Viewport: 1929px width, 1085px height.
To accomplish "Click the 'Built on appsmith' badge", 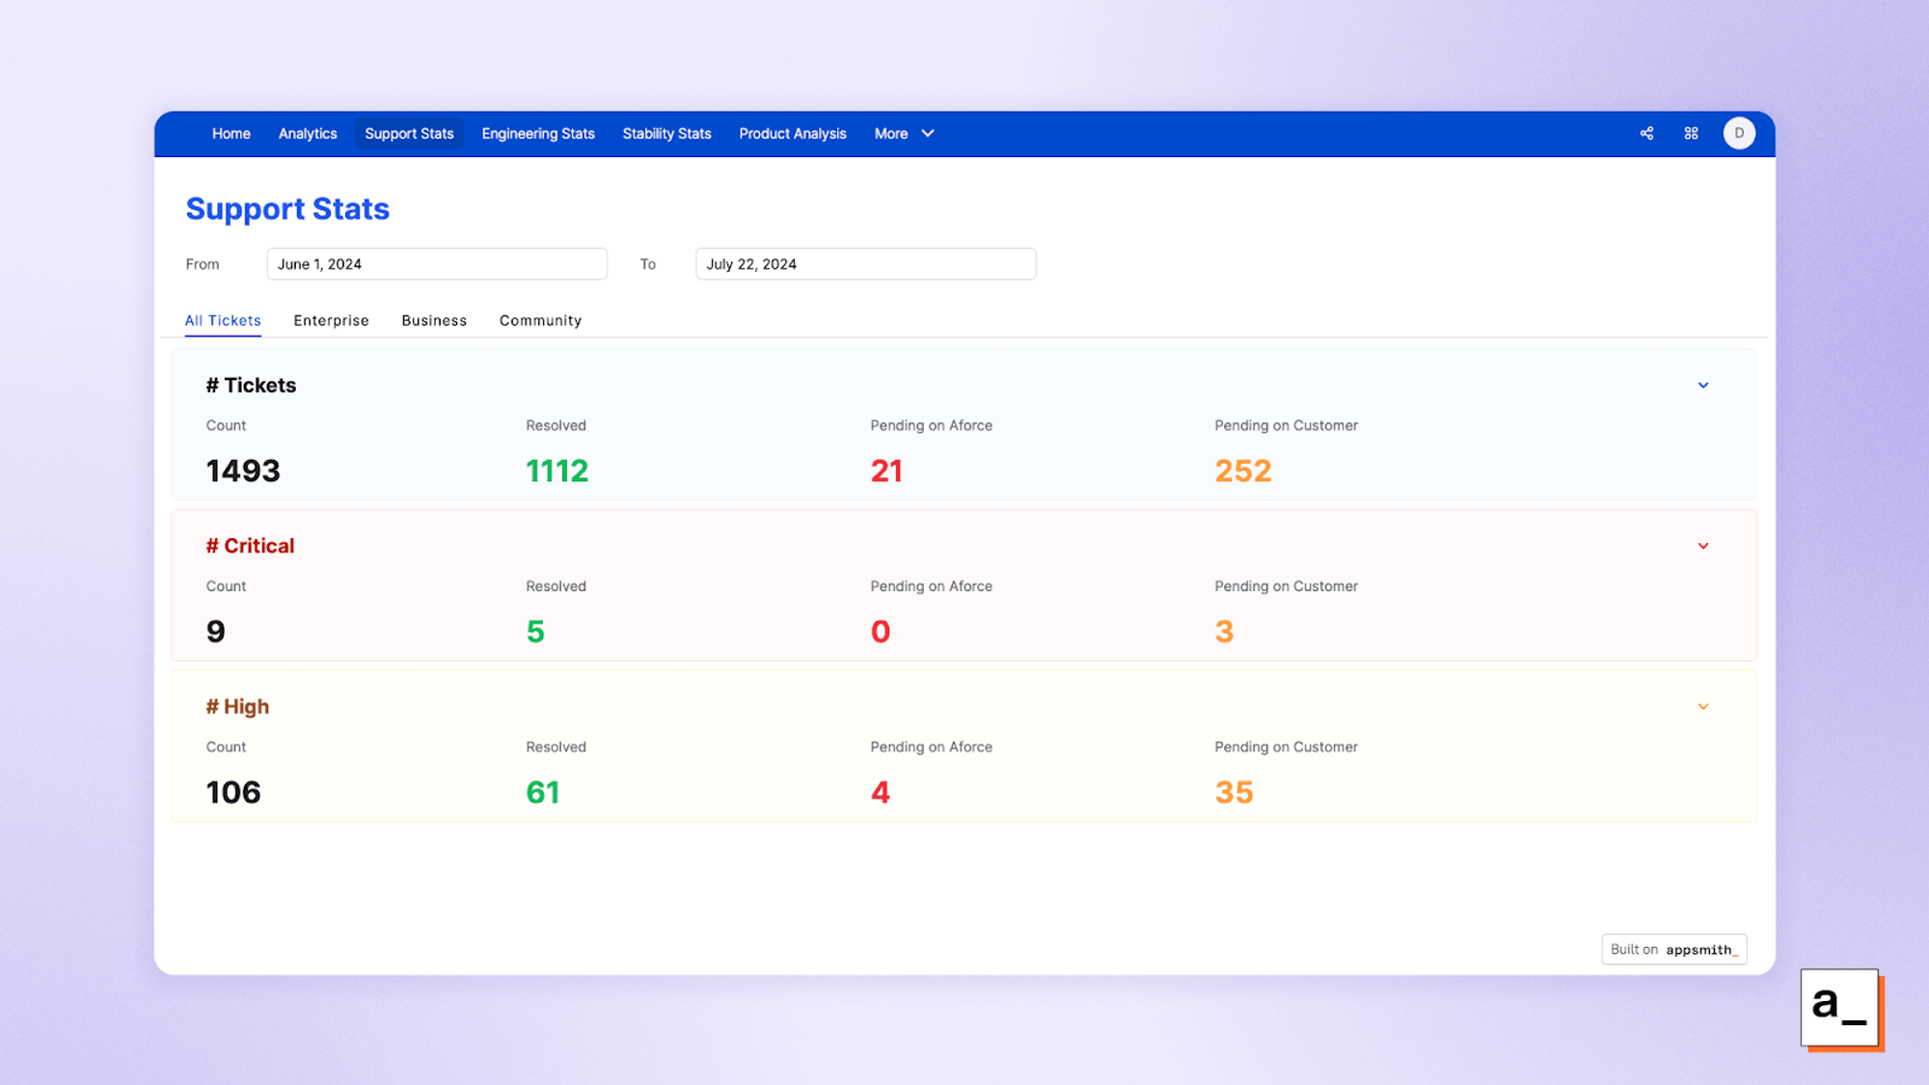I will pos(1673,949).
